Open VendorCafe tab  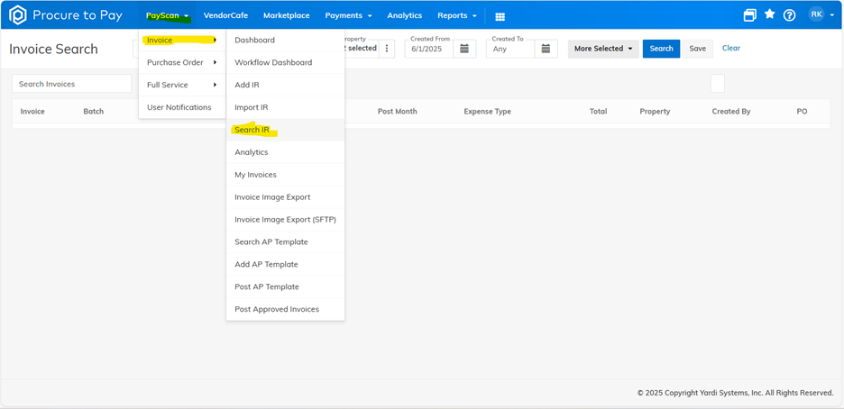pos(225,15)
